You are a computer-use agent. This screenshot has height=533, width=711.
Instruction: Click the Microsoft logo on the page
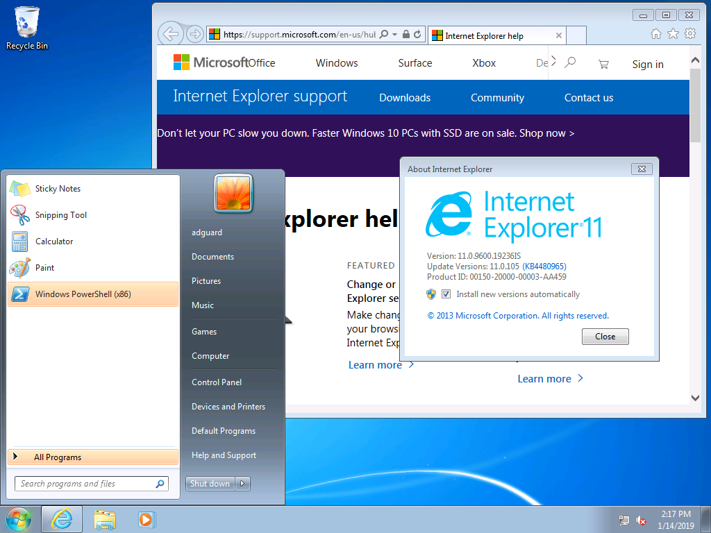point(210,62)
